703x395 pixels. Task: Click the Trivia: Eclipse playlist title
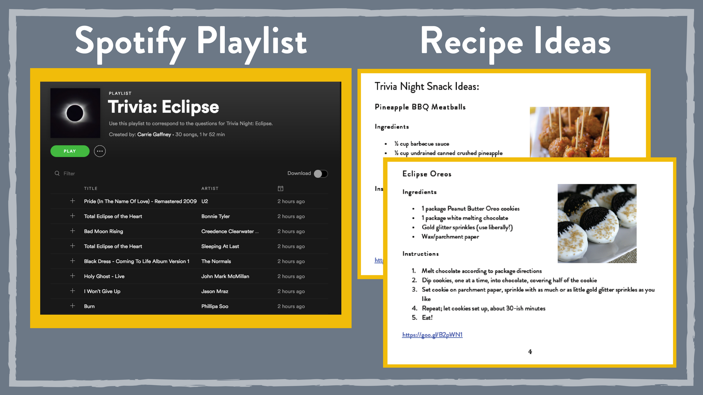point(163,107)
